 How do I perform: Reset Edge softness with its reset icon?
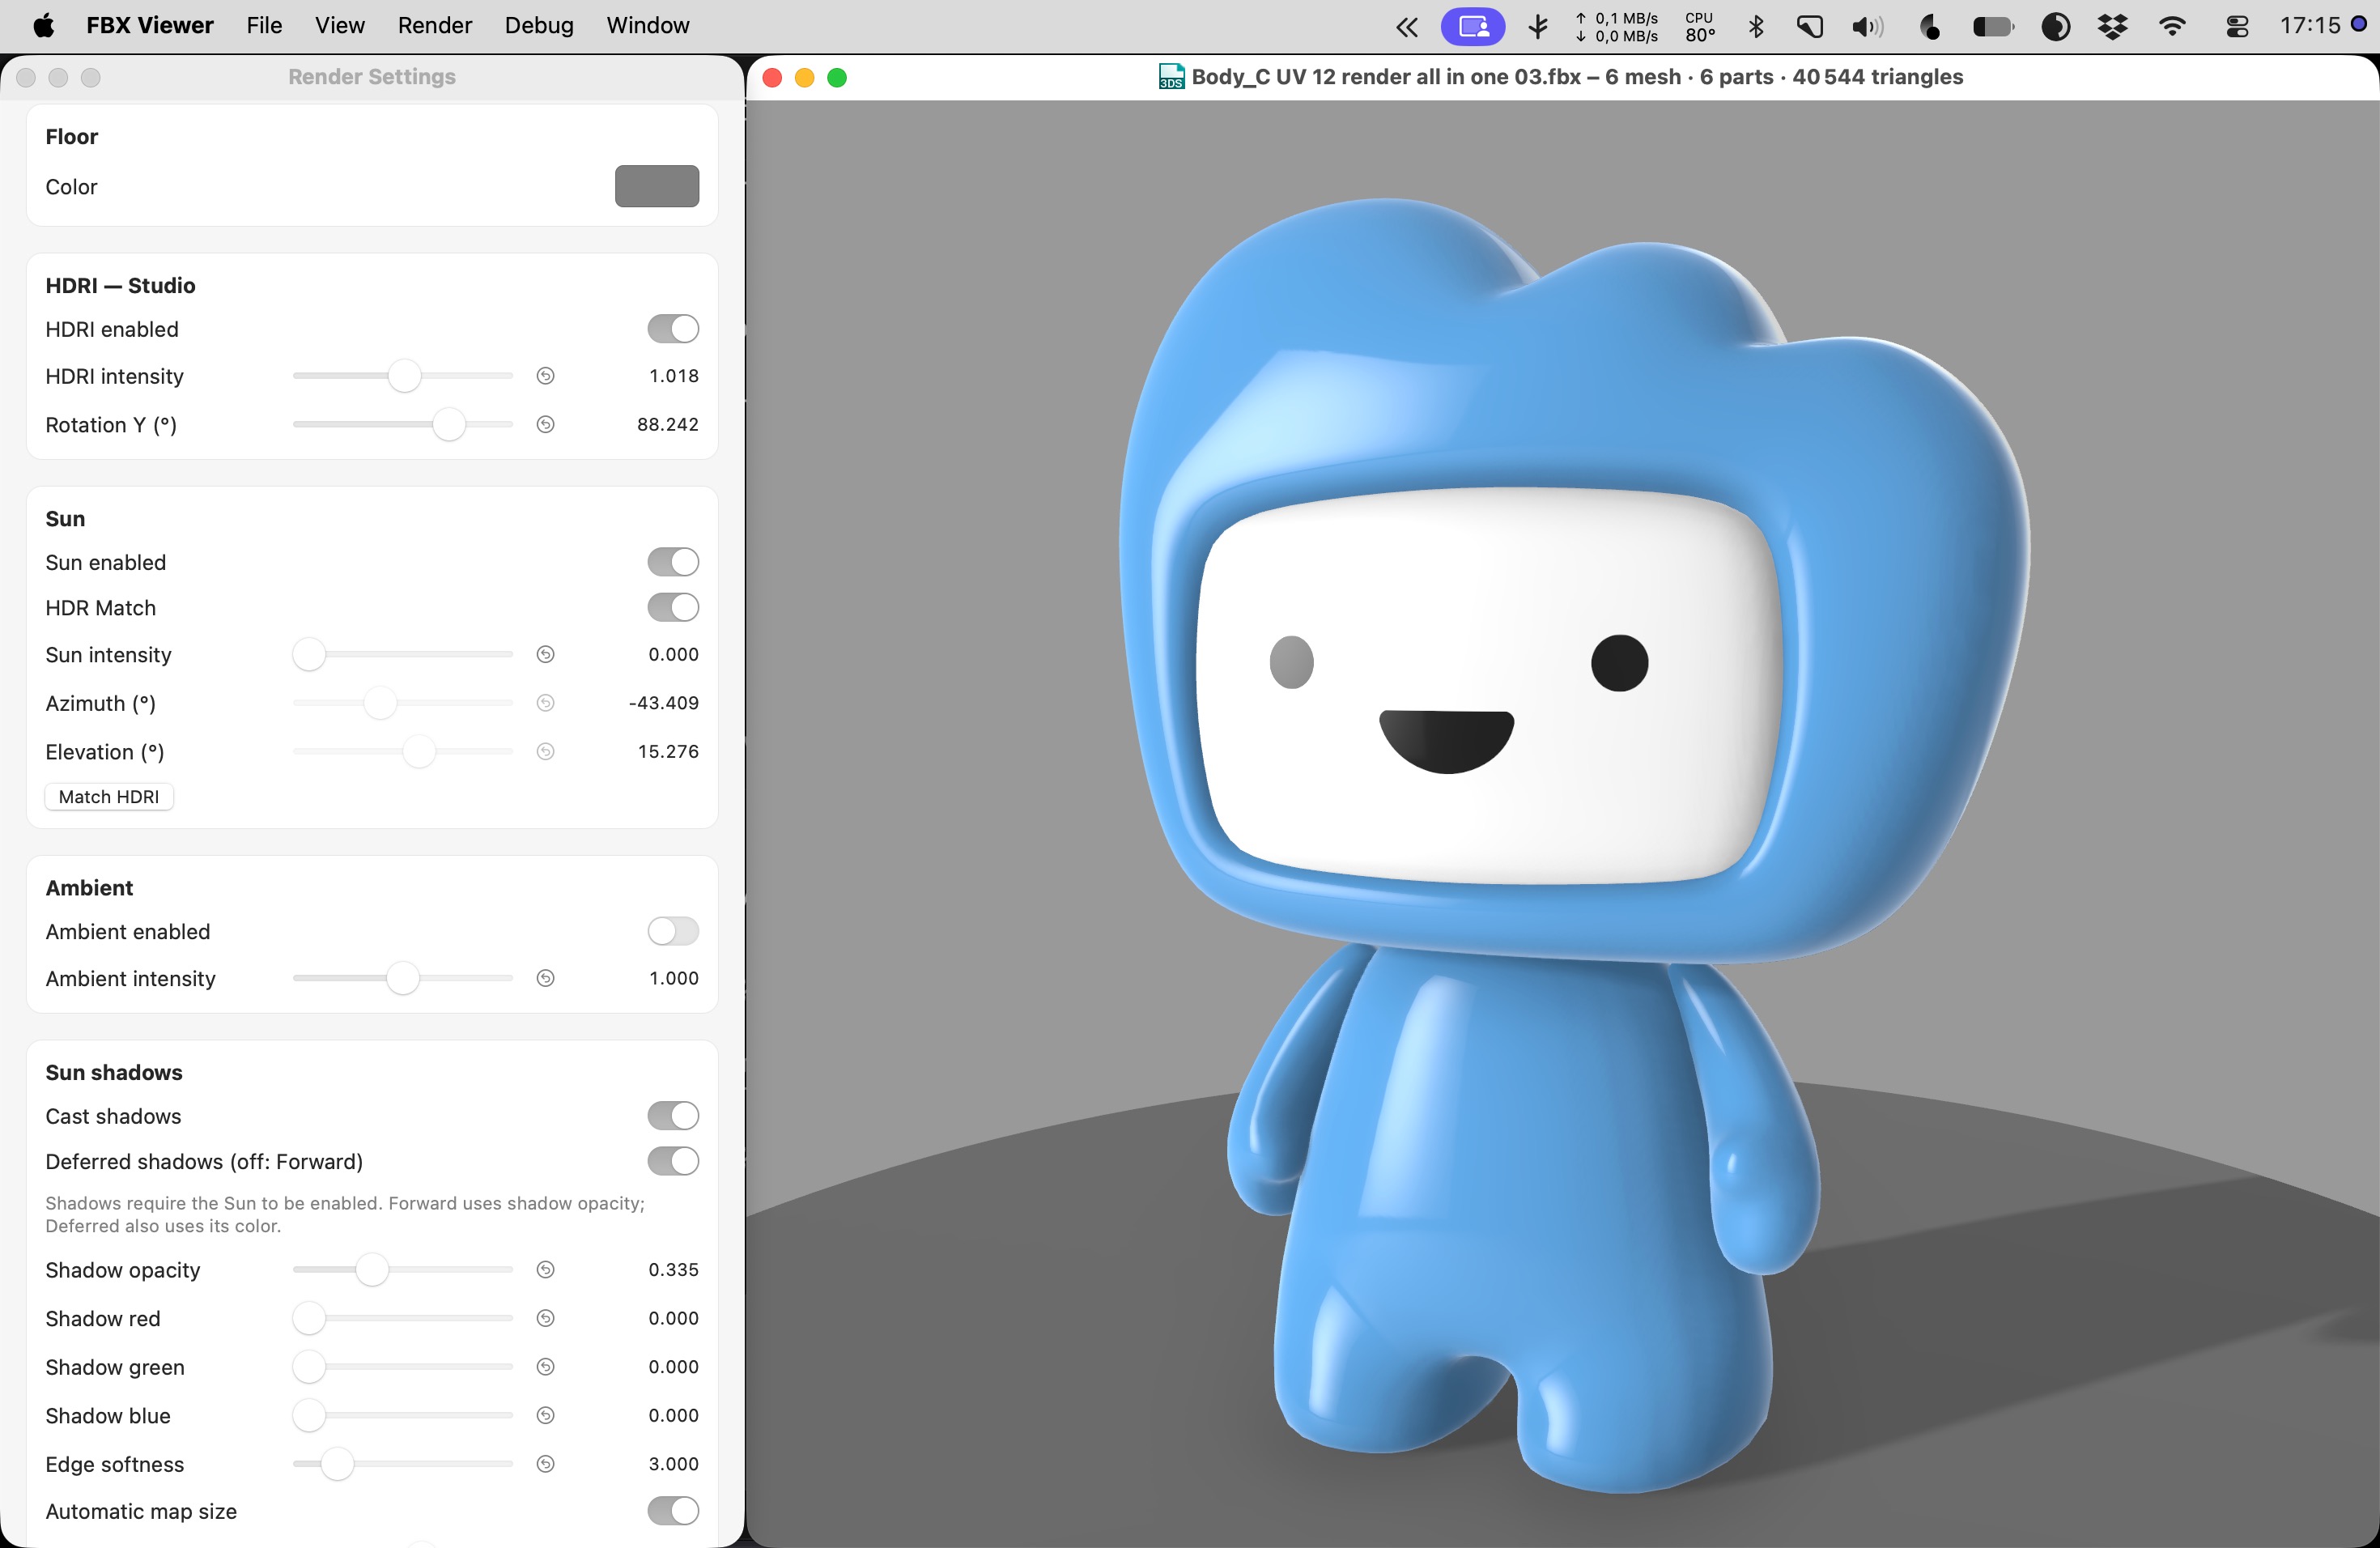[545, 1464]
